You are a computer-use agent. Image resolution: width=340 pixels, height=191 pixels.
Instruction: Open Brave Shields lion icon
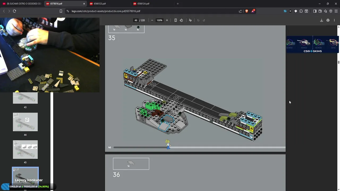[246, 11]
